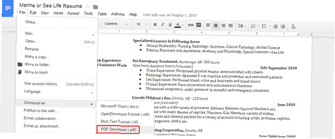Clear formatting with the Tx icon
335x139 pixels.
(293, 27)
